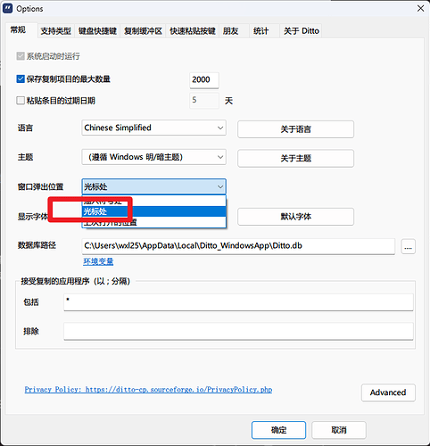Click the 包括 applications input field
Viewport: 430px width, 446px height.
pos(238,302)
